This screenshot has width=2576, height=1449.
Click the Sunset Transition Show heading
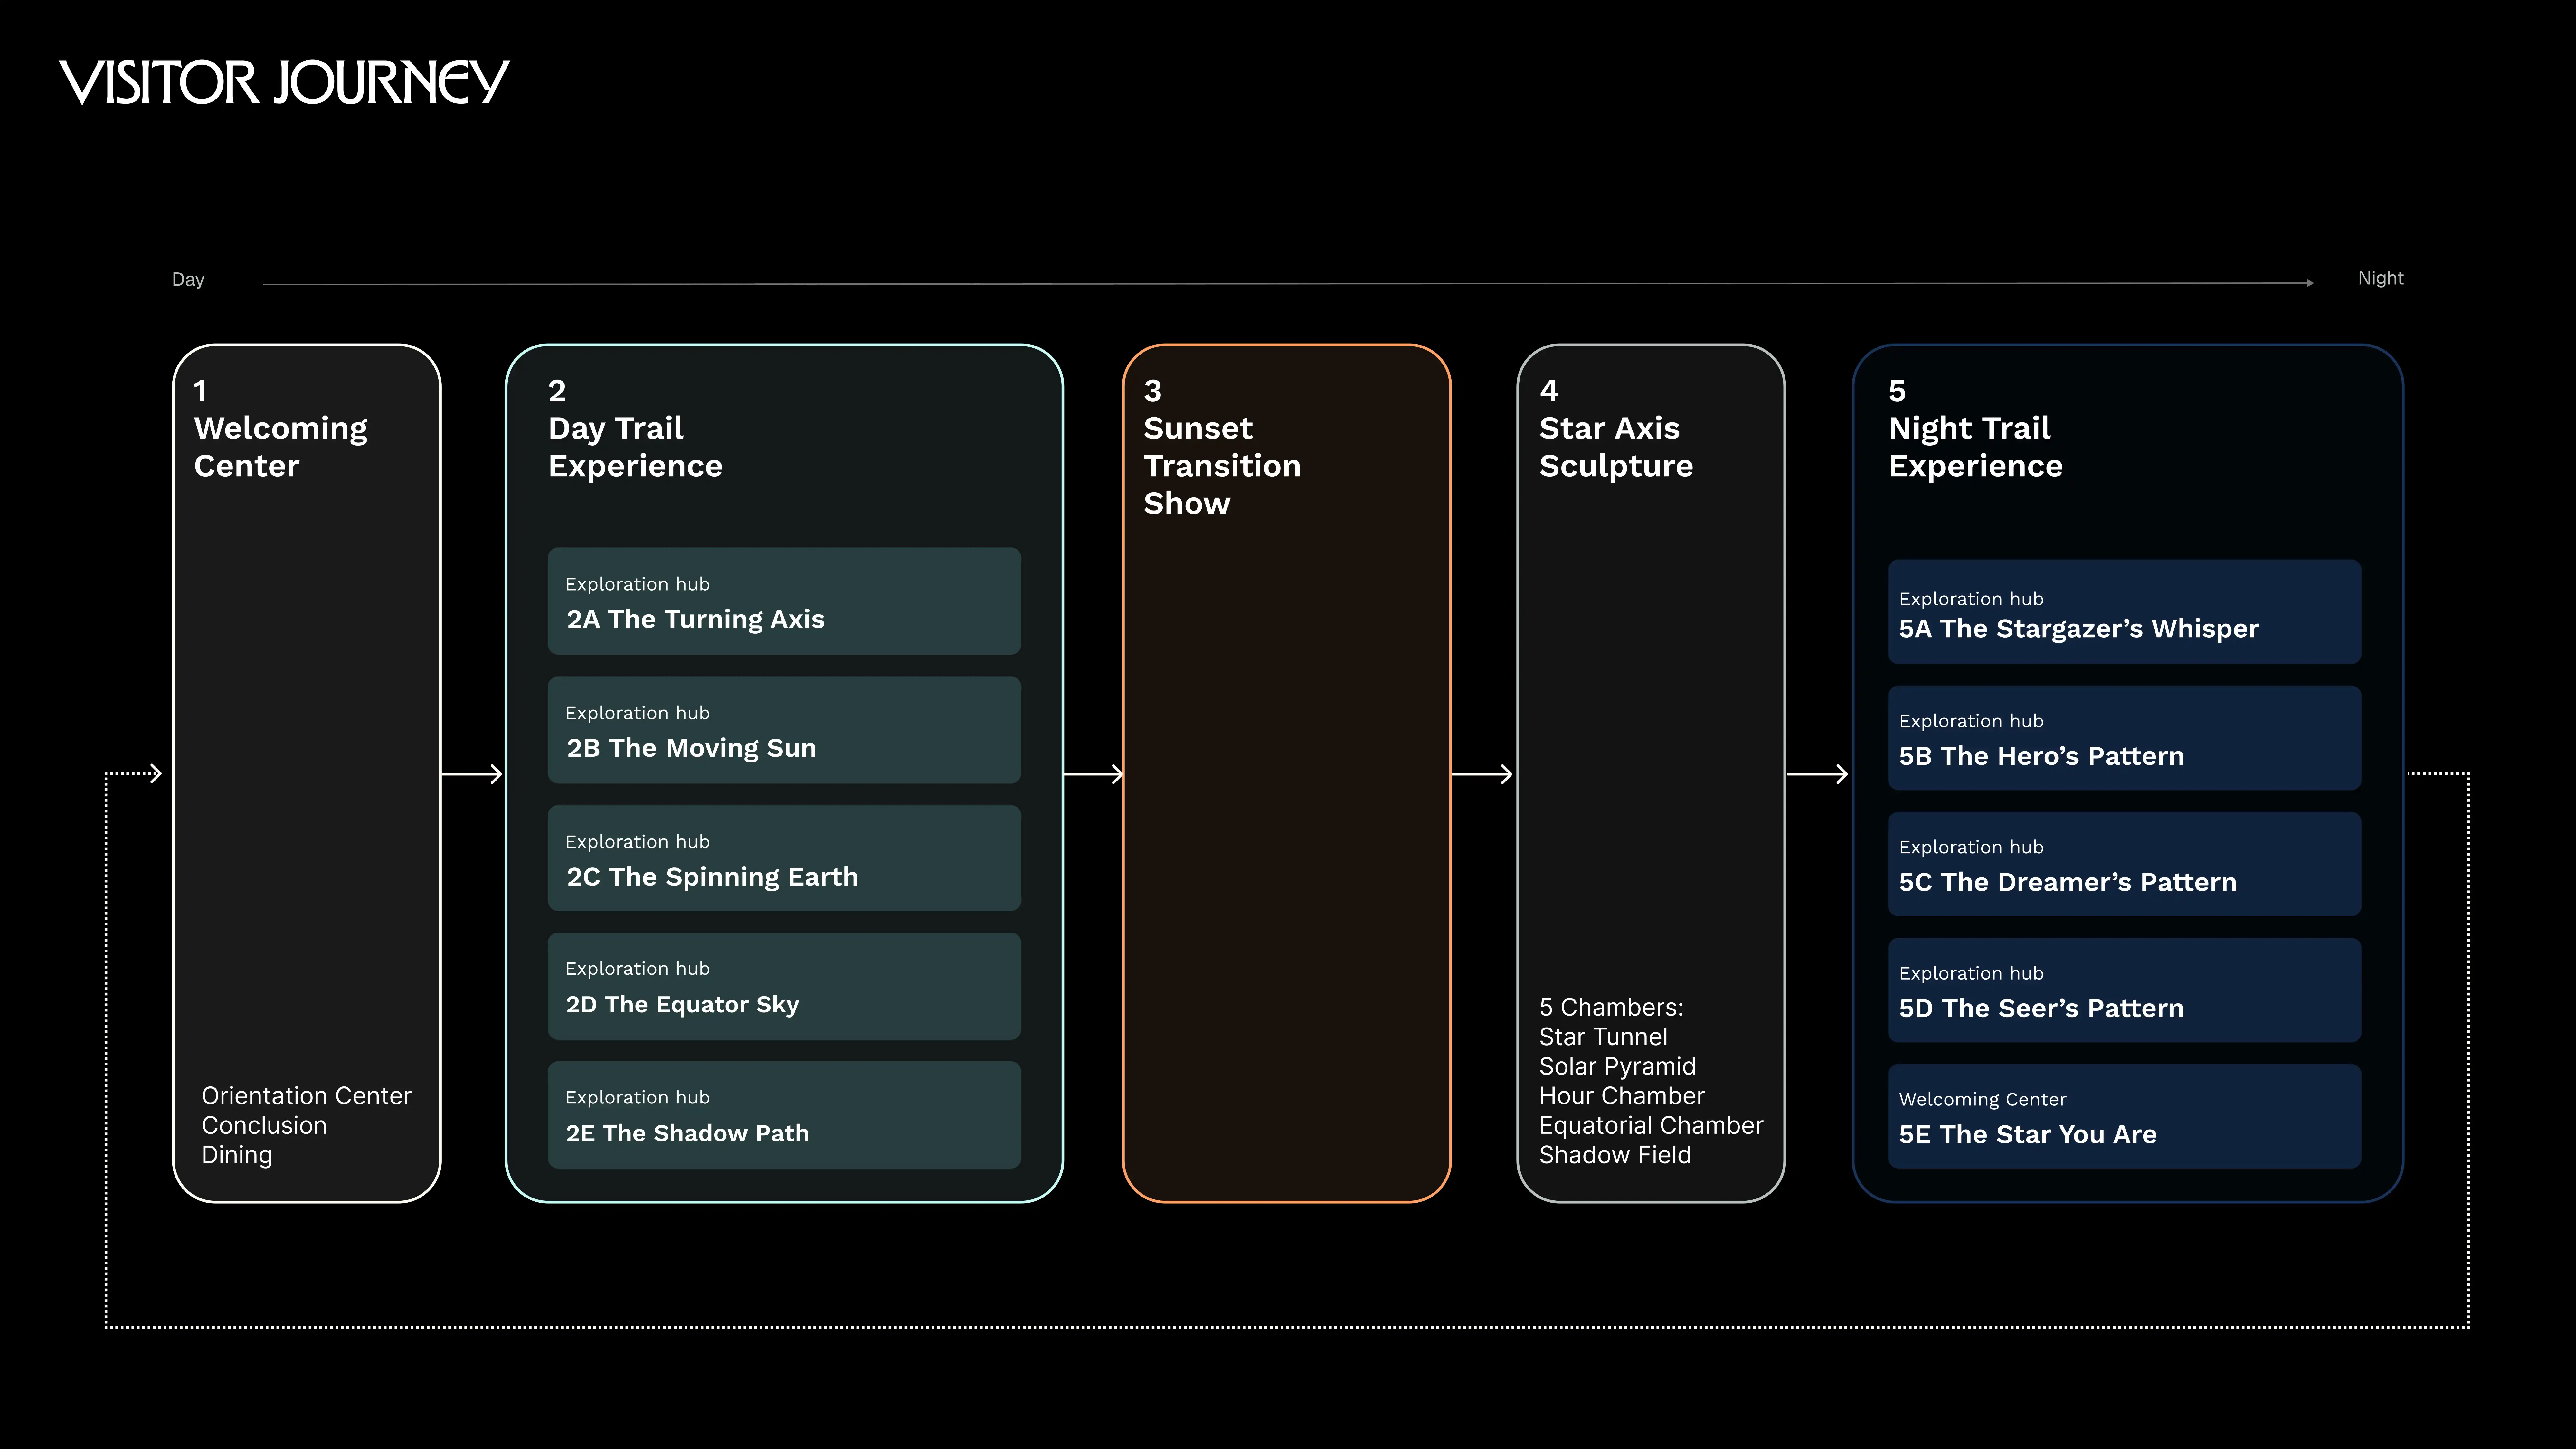(1222, 466)
